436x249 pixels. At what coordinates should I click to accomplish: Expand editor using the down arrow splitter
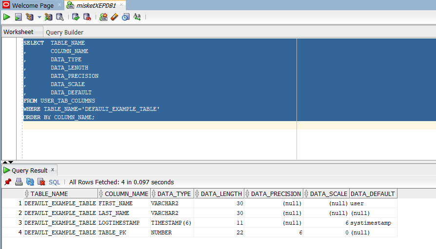(x=11, y=162)
